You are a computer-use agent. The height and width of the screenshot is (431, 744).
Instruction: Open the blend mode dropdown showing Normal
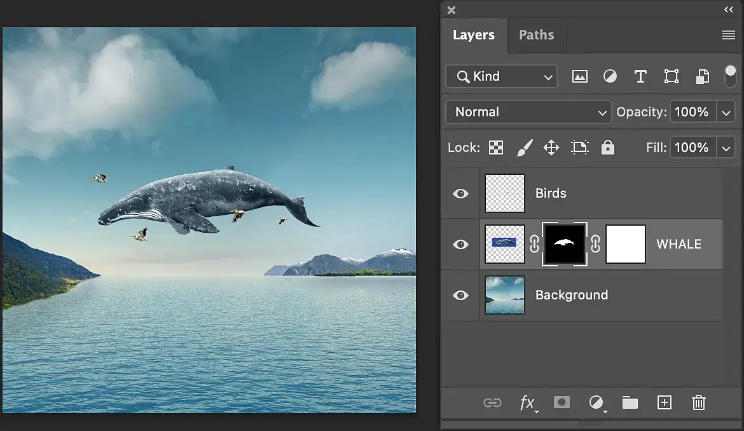(528, 112)
